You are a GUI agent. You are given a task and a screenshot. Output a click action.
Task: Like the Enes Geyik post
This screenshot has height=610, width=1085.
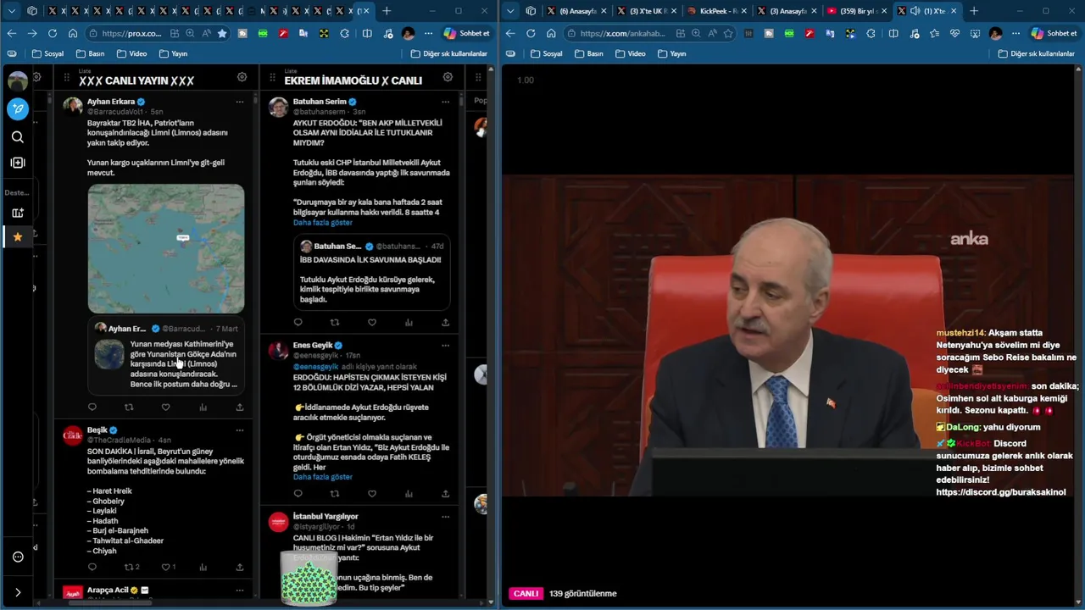point(371,493)
